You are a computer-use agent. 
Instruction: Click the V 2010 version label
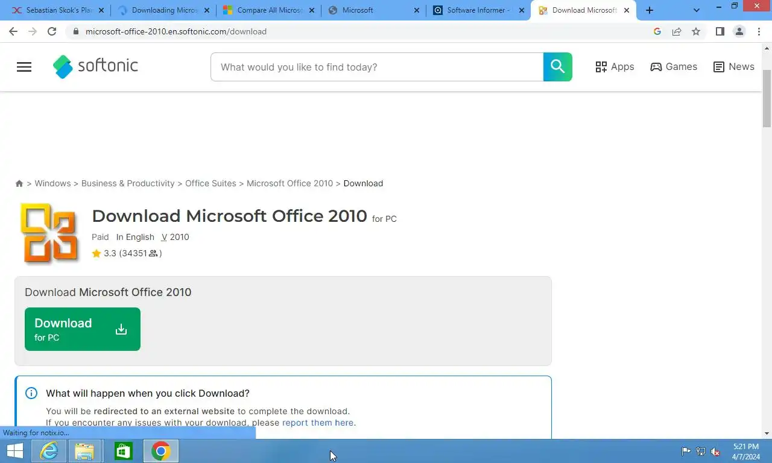click(176, 237)
